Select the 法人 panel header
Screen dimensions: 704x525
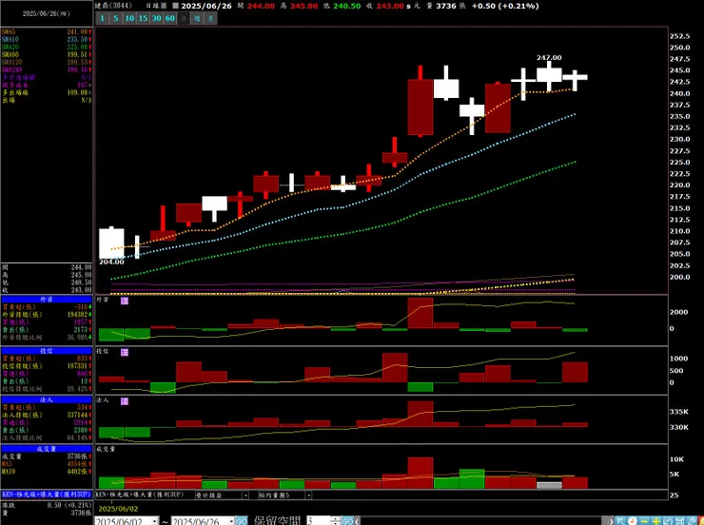[x=47, y=399]
